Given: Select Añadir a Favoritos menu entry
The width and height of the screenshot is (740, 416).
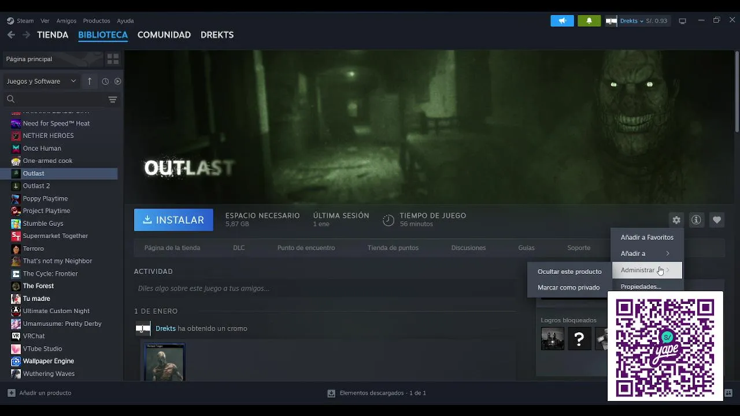Looking at the screenshot, I should 647,237.
